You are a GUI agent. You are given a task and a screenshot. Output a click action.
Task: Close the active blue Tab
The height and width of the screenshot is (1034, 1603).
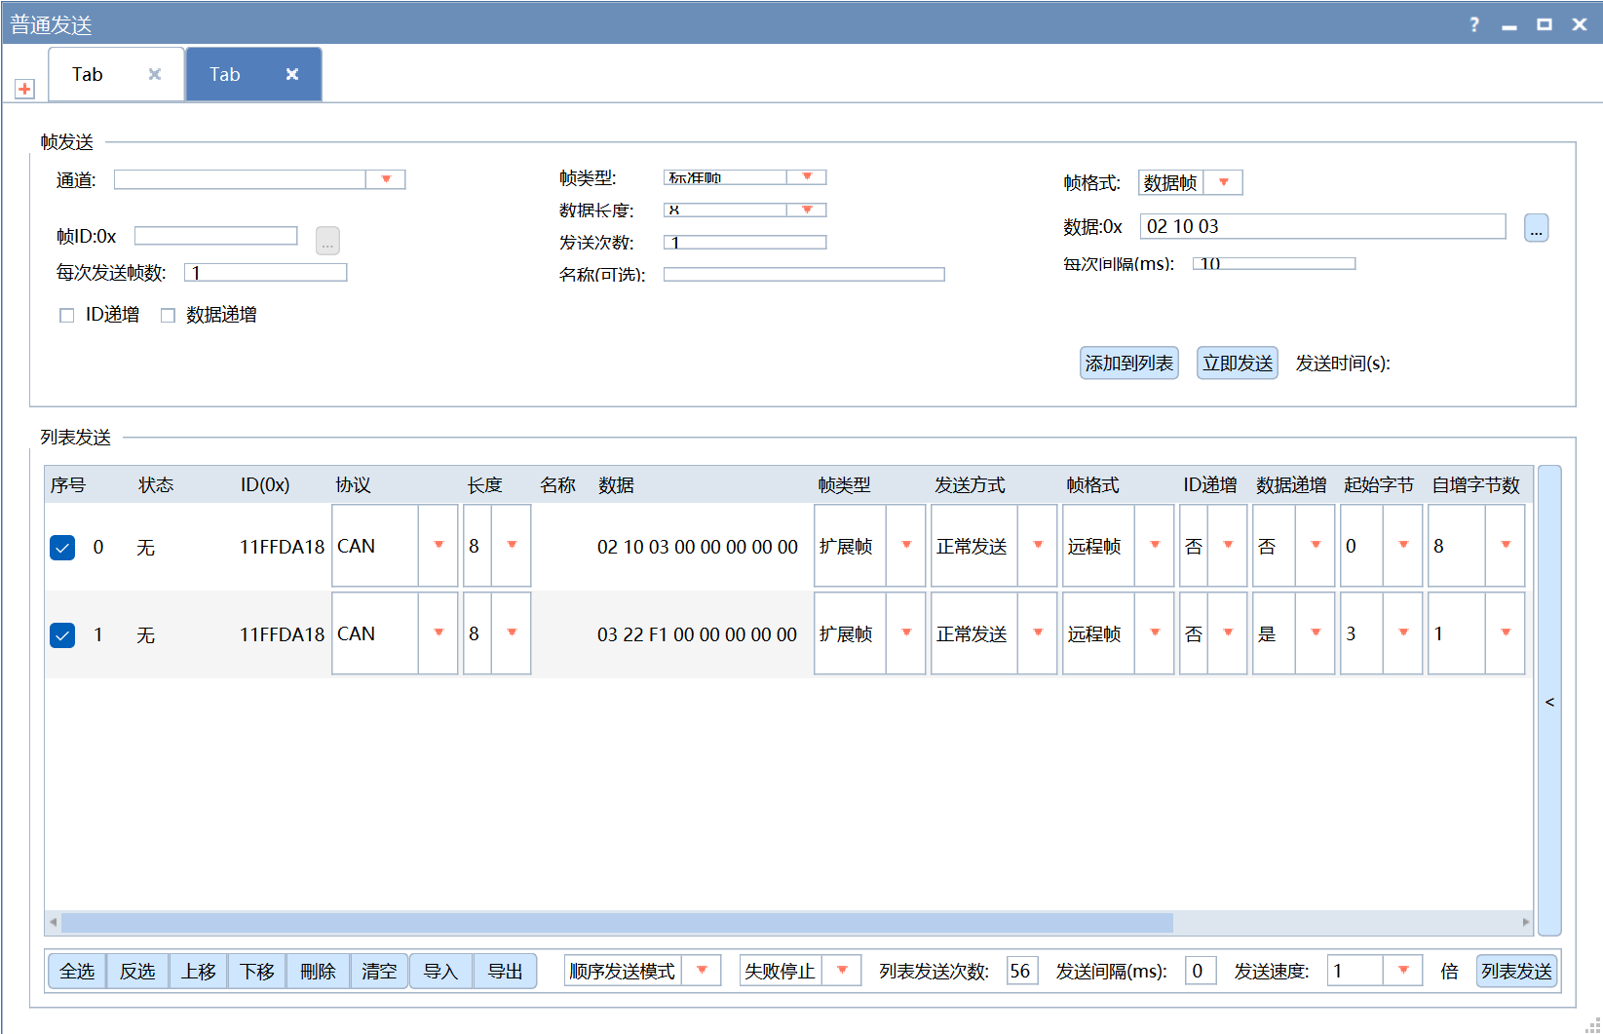[291, 74]
